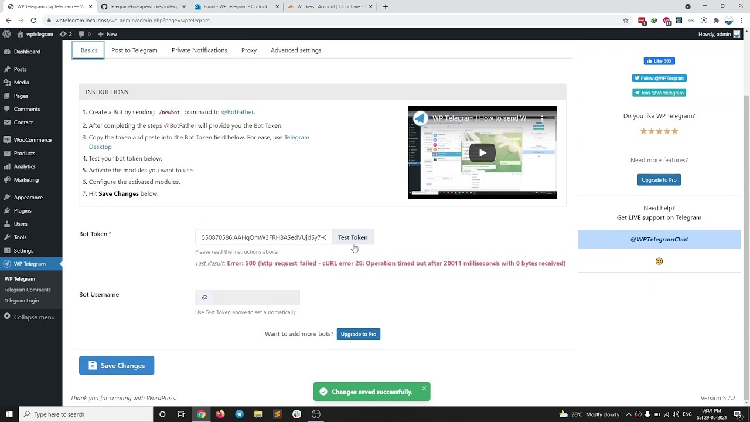Reload the page in browser
750x422 pixels.
tap(33, 21)
